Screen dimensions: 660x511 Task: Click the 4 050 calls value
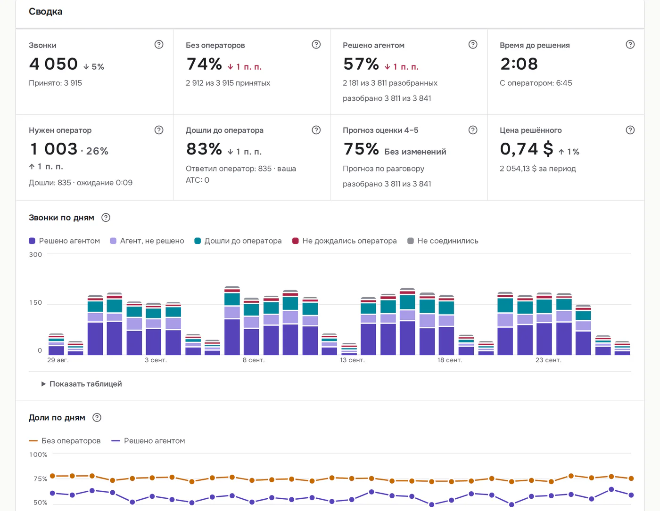point(53,64)
